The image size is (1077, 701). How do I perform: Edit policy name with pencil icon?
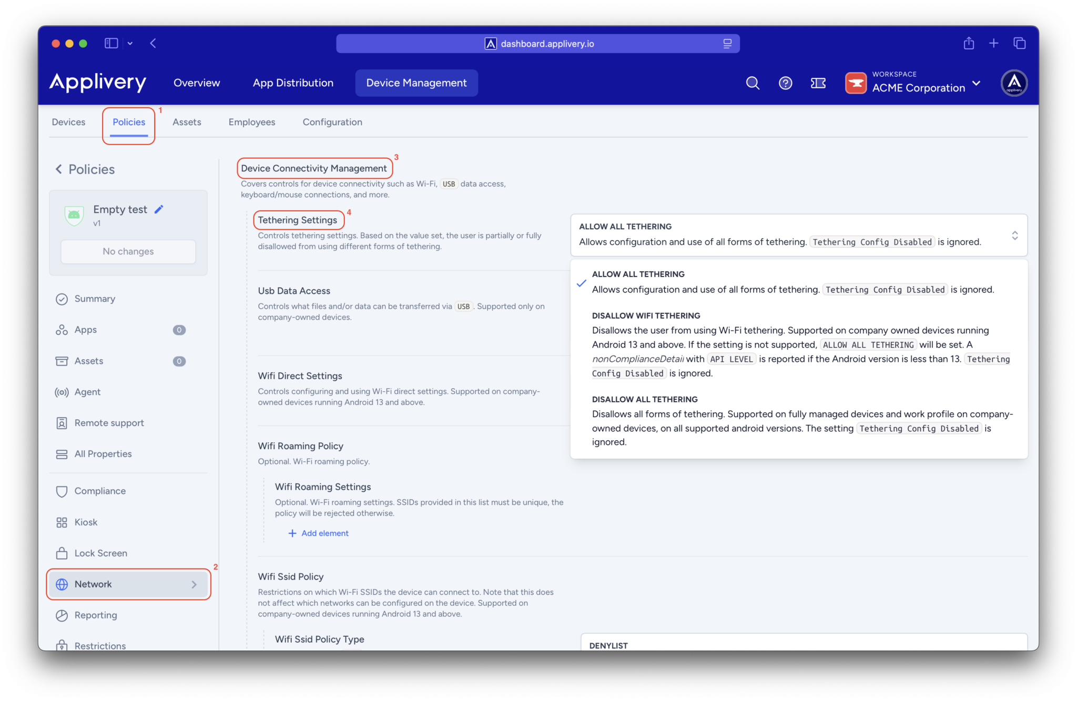[159, 209]
